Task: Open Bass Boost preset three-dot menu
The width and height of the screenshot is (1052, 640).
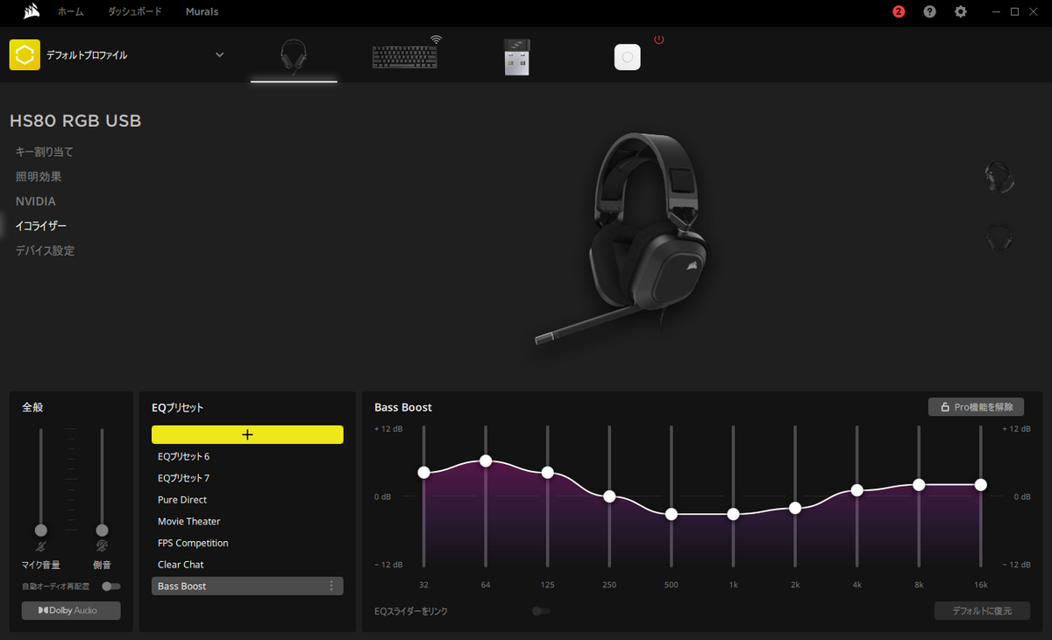Action: (x=331, y=586)
